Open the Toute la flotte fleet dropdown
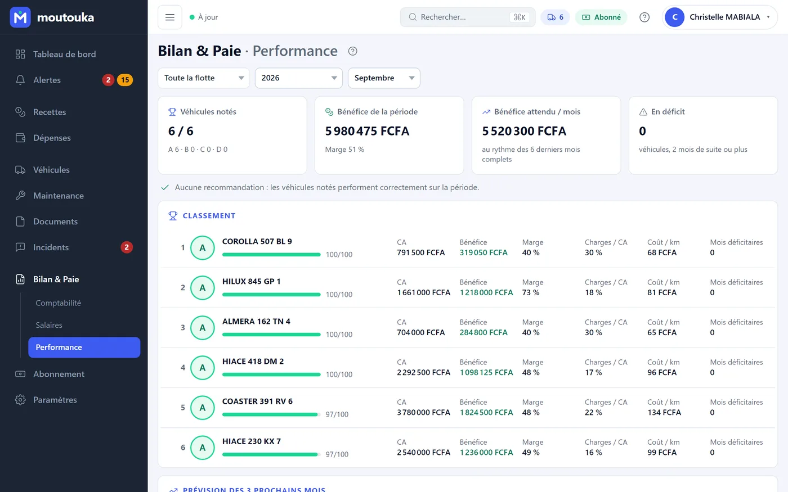 click(204, 78)
